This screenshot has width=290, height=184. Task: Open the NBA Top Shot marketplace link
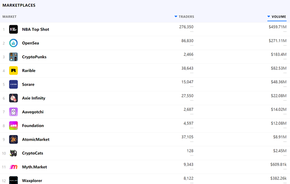(35, 29)
